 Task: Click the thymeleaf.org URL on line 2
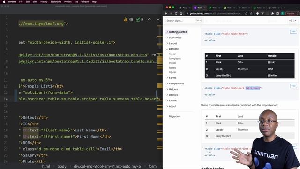[41, 24]
